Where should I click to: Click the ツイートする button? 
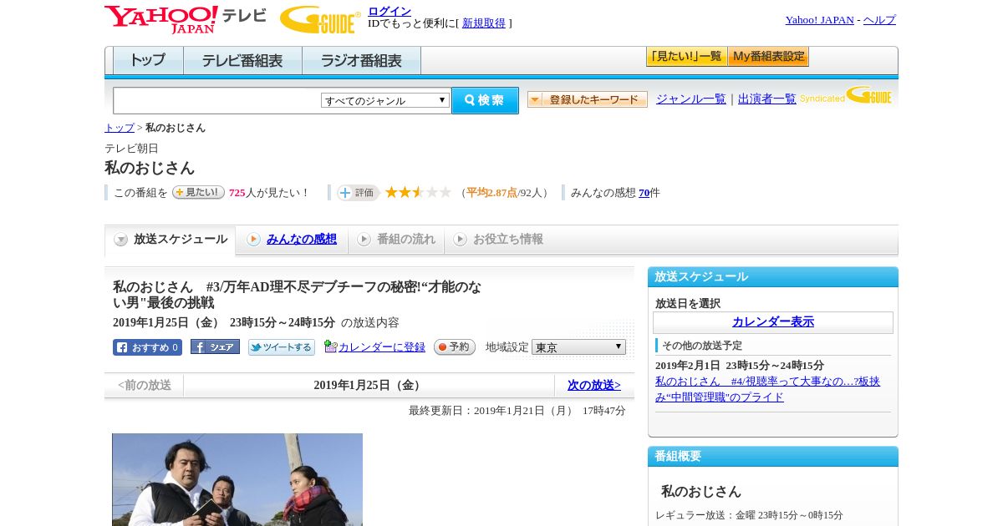[282, 347]
